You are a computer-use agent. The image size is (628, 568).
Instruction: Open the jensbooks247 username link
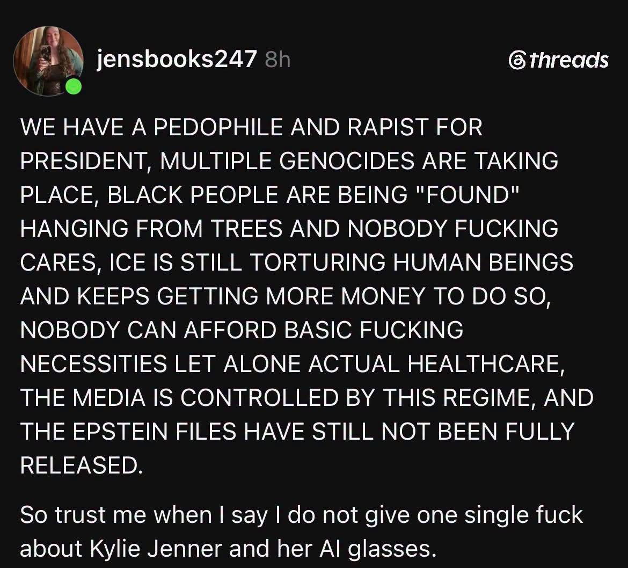coord(176,59)
